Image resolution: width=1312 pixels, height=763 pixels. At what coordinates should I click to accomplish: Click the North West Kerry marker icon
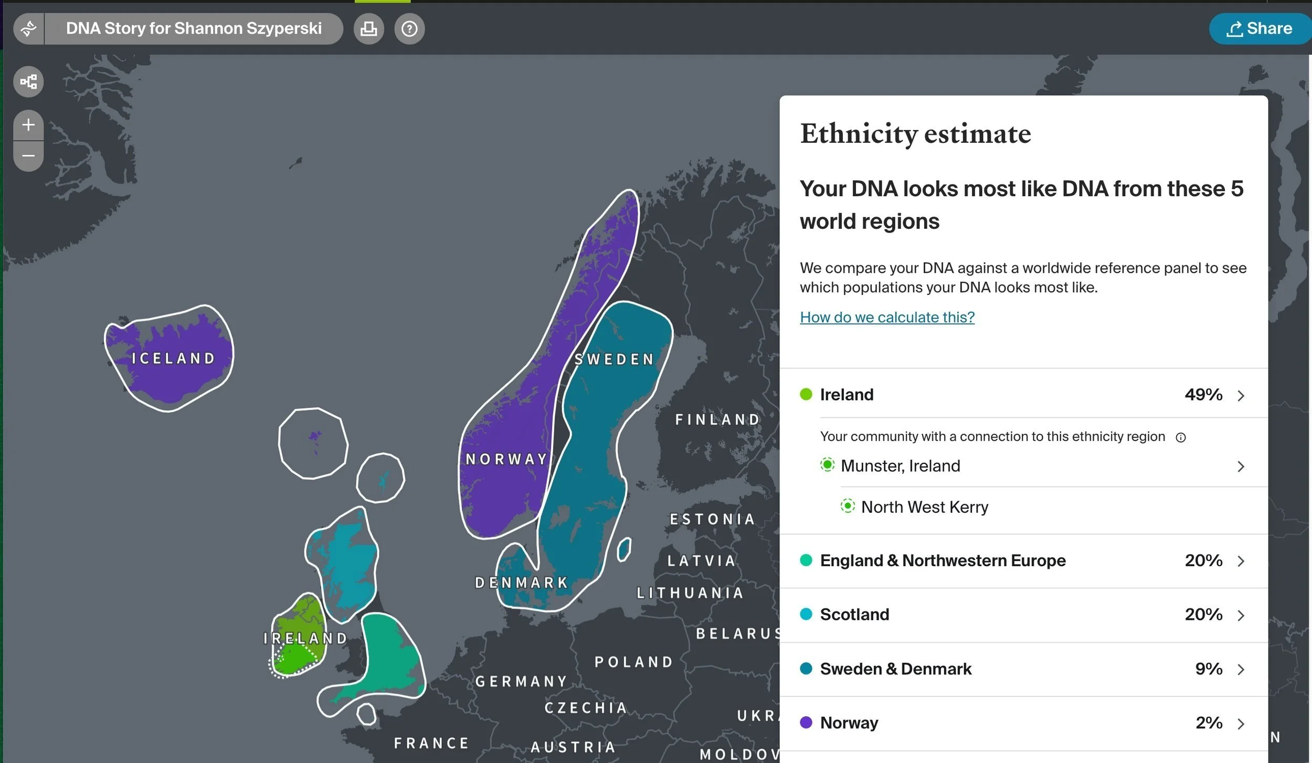click(x=847, y=506)
